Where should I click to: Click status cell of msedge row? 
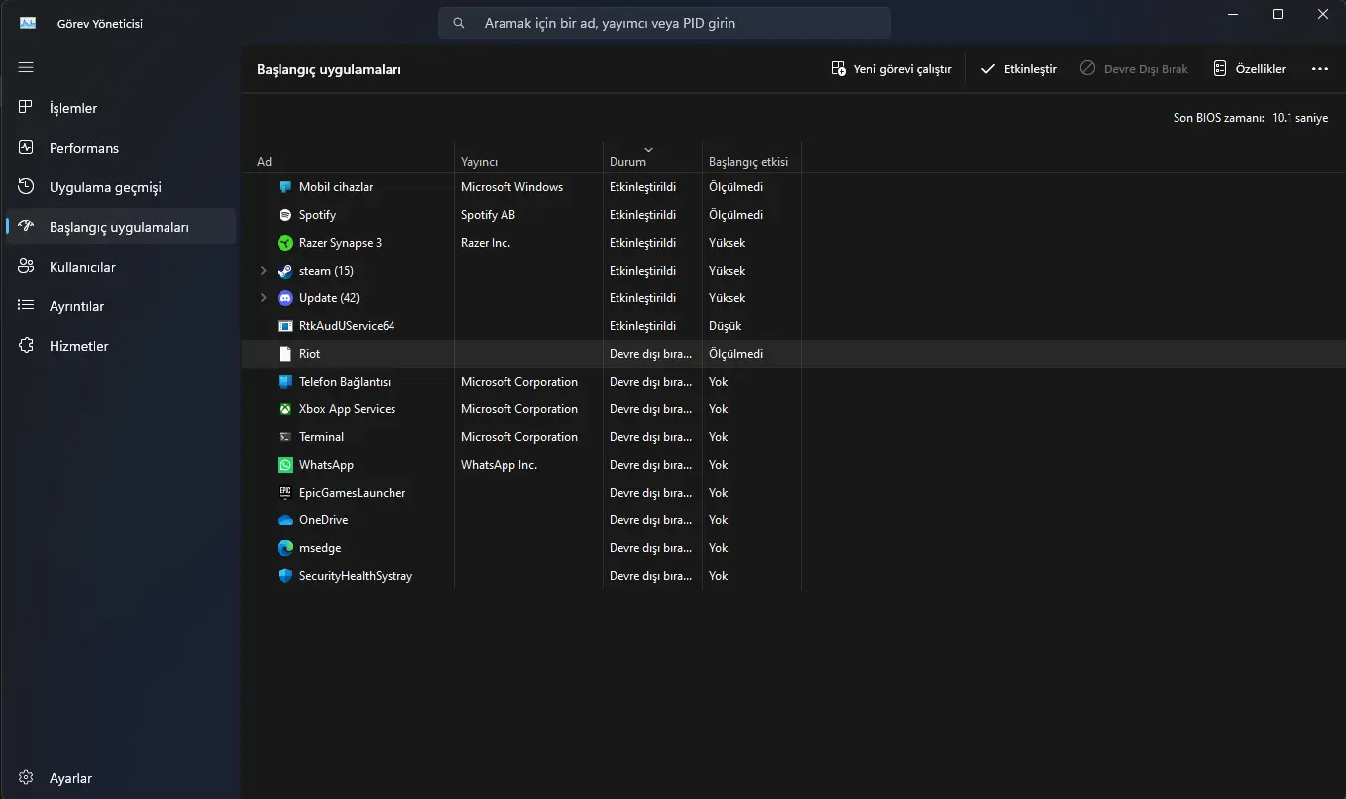coord(651,548)
